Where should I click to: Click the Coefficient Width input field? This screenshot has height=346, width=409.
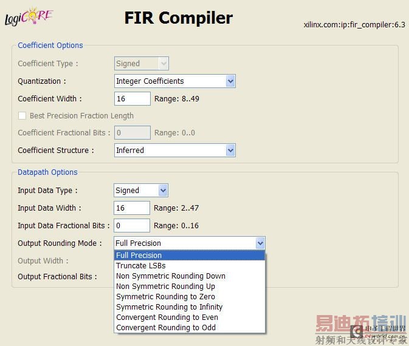tap(132, 99)
